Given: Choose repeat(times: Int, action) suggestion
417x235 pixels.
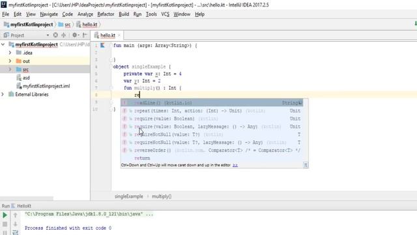Looking at the screenshot, I should pos(212,110).
